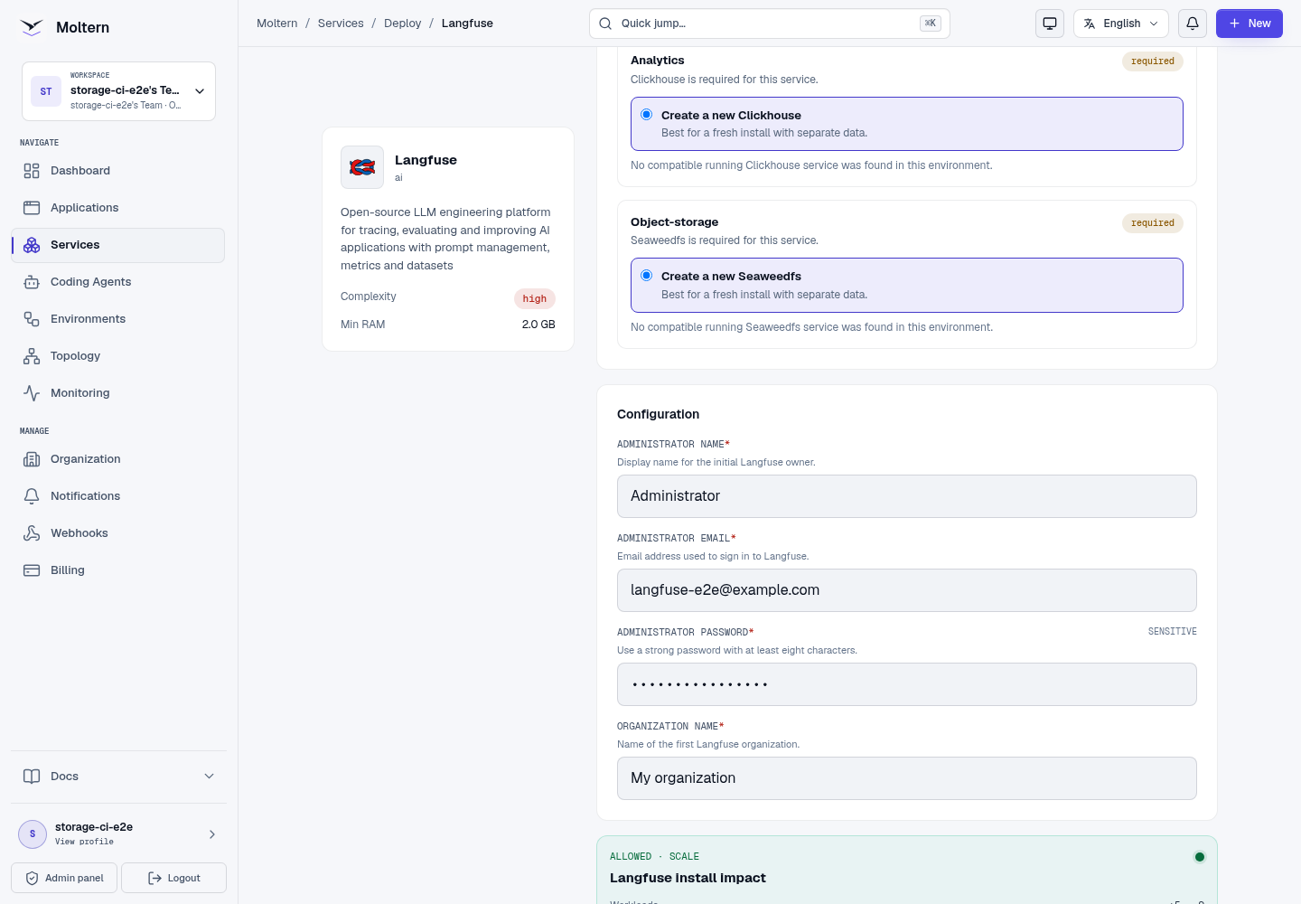This screenshot has width=1301, height=904.
Task: Click the 2.0 GB Min RAM value
Action: click(538, 325)
